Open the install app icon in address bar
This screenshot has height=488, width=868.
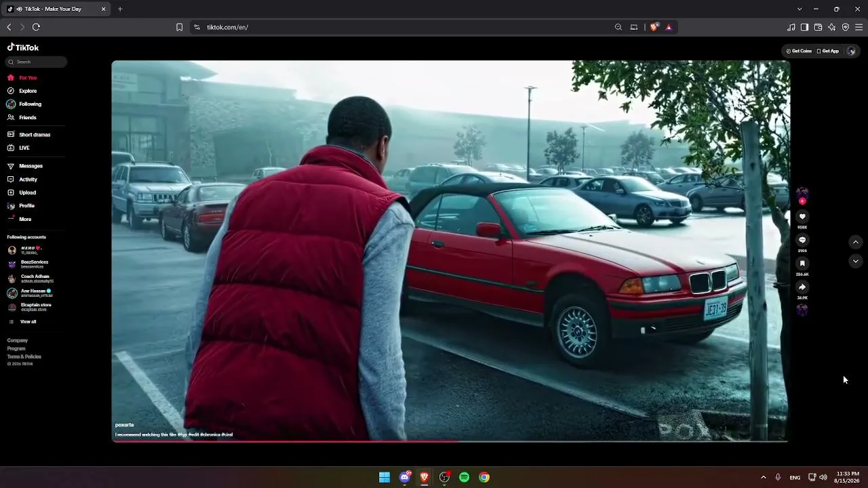tap(634, 27)
